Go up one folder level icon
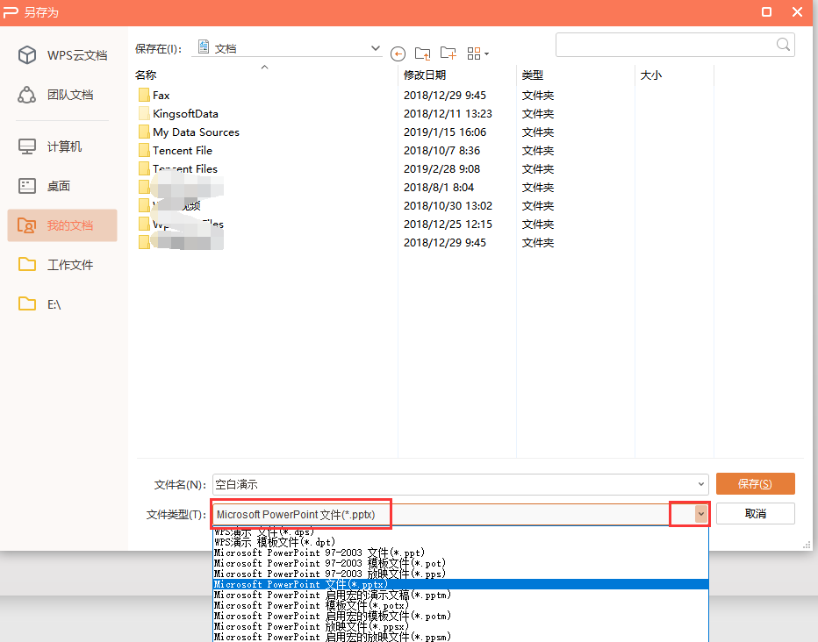Screen dimensions: 818x642 pos(423,53)
